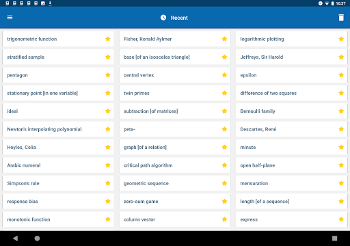Image resolution: width=350 pixels, height=246 pixels.
Task: View the Descartes, René entry
Action: coord(291,129)
